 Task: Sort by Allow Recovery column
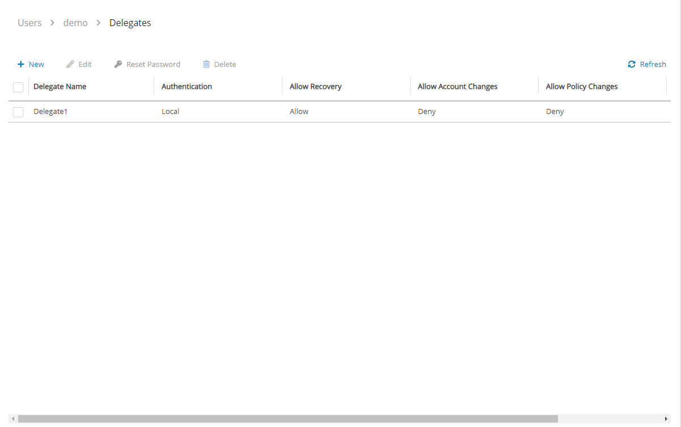pos(315,87)
